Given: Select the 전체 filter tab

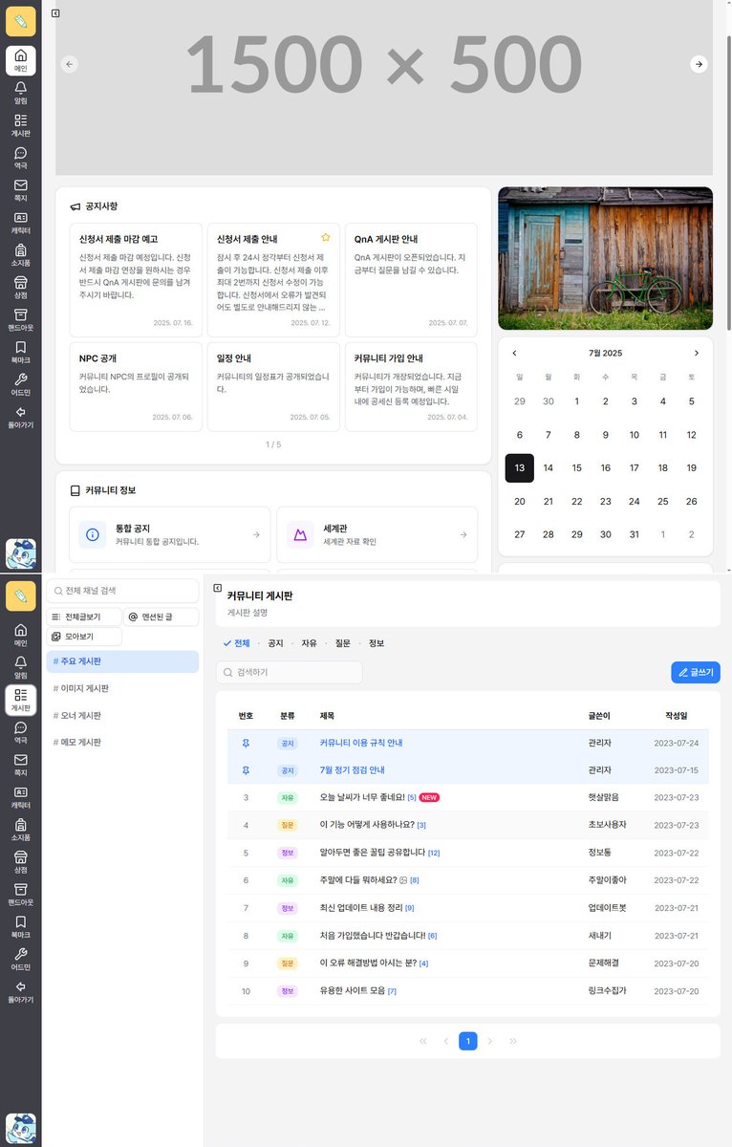Looking at the screenshot, I should tap(236, 643).
